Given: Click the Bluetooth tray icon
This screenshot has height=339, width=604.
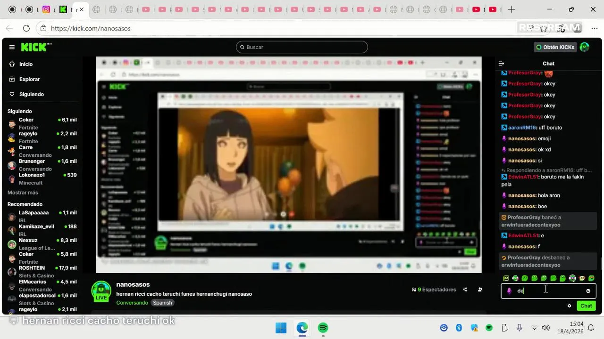Looking at the screenshot, I should pos(459,328).
